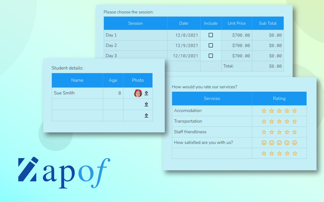The image size is (324, 202).
Task: Click the upload icon in the middle student row
Action: tap(146, 104)
